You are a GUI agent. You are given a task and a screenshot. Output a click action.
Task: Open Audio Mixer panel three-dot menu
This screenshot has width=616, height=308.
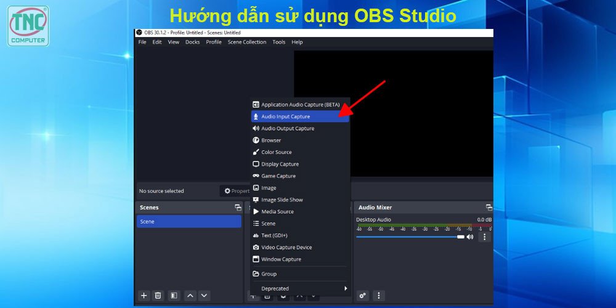click(379, 296)
